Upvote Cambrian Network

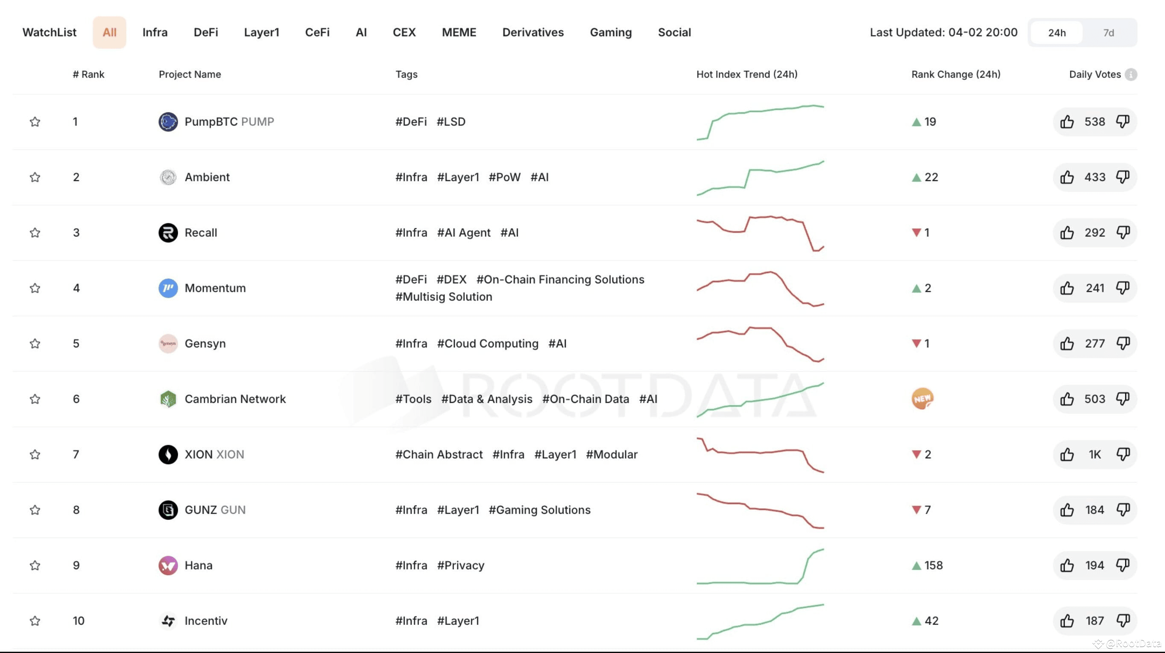(1068, 399)
